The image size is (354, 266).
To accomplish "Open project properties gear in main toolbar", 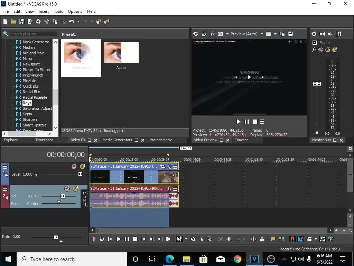I will tap(38, 21).
